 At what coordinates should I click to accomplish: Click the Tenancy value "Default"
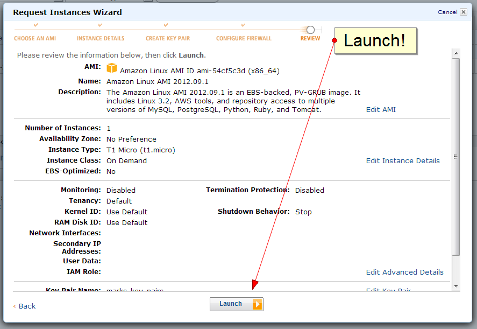coord(119,201)
